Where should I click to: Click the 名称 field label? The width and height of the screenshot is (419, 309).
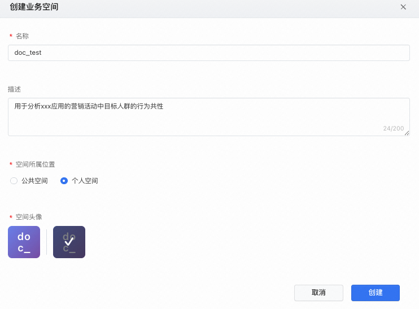point(22,36)
